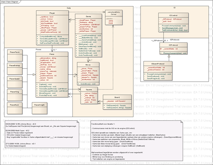Select the Square class box
This screenshot has height=165, width=213.
(x=89, y=96)
